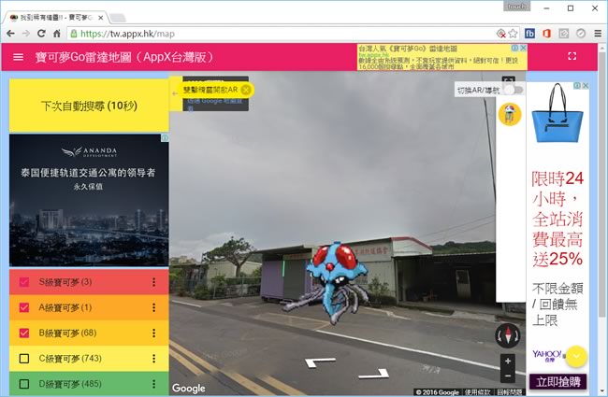The height and width of the screenshot is (397, 608).
Task: Click the Google logo on Street View
Action: coord(189,388)
